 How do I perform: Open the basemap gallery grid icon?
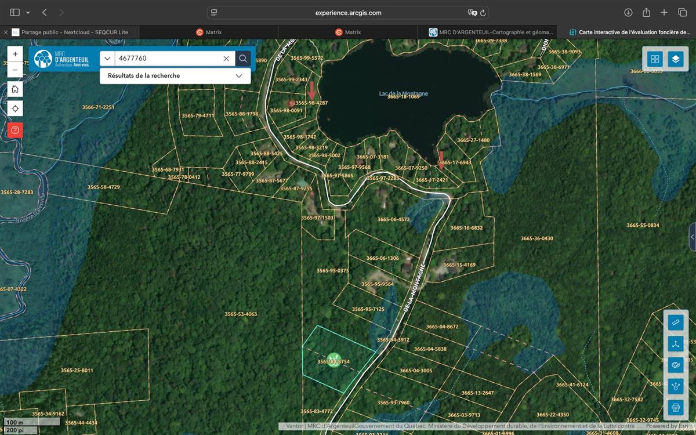pyautogui.click(x=655, y=59)
